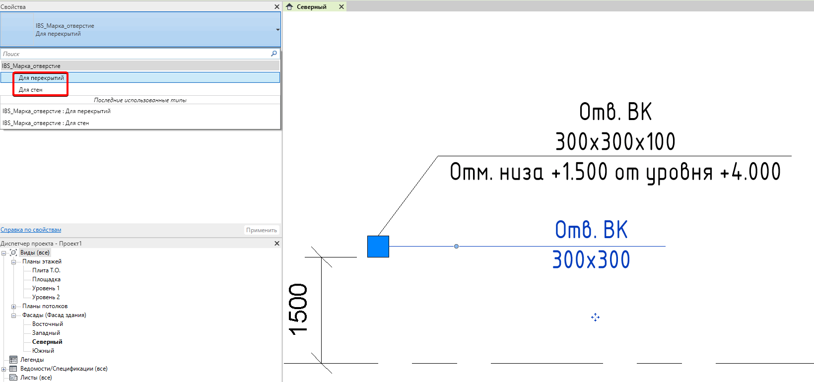The height and width of the screenshot is (382, 814).
Task: Open the Уровень 2 floor plan
Action: (x=46, y=297)
